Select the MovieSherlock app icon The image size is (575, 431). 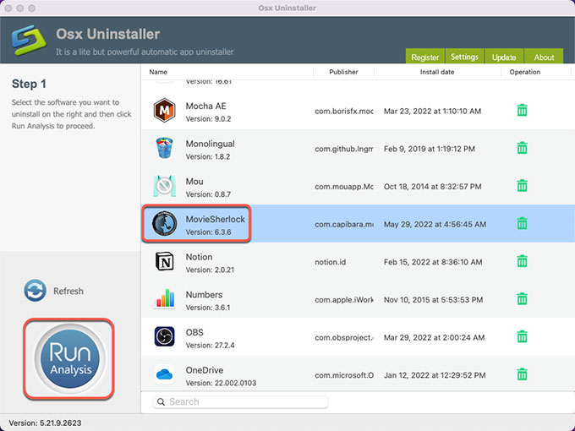click(x=164, y=223)
